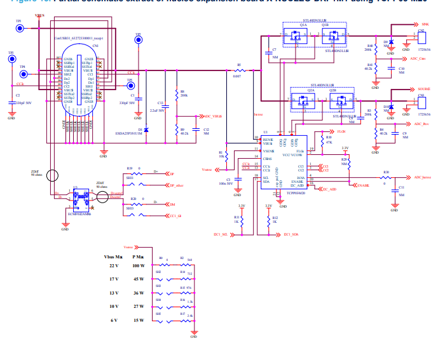Click the Q1B MOSFET symbol

[x=334, y=36]
